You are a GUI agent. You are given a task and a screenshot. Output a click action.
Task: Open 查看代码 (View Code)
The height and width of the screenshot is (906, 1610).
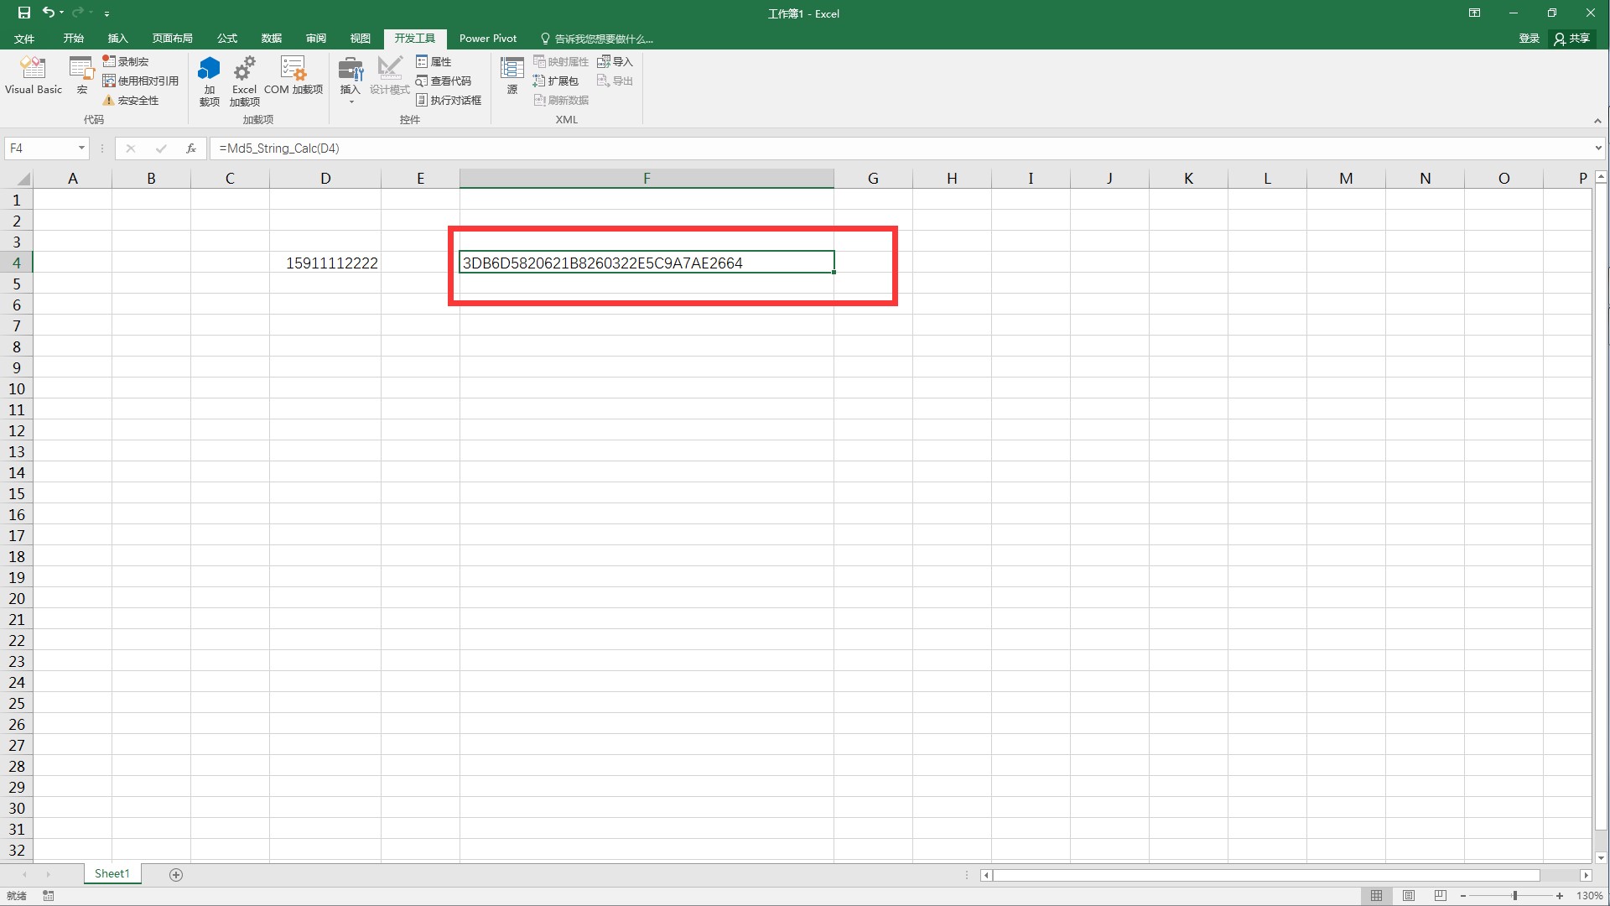tap(444, 81)
